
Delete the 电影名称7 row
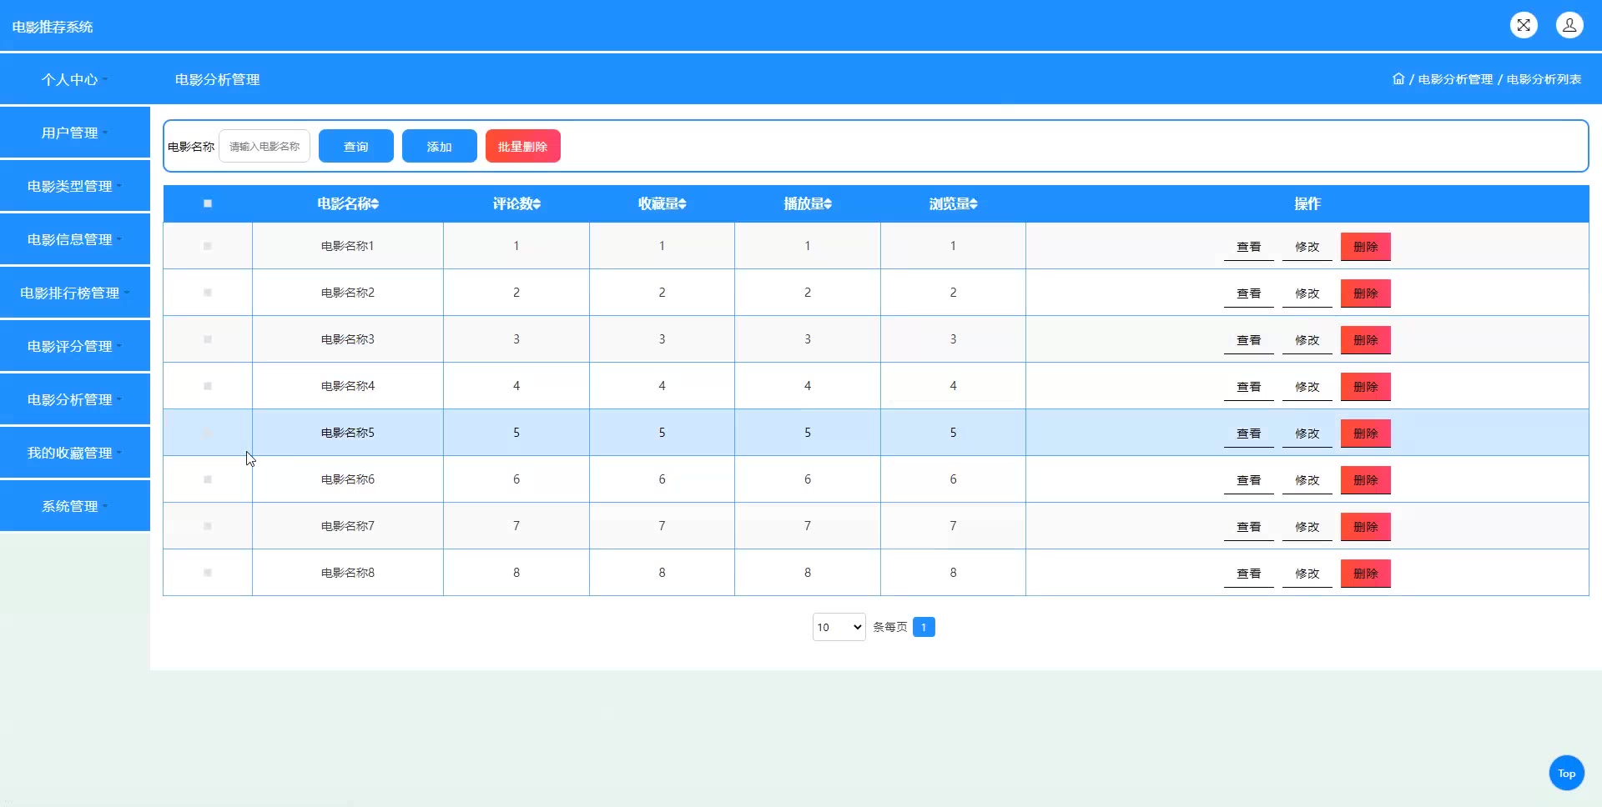(x=1366, y=527)
